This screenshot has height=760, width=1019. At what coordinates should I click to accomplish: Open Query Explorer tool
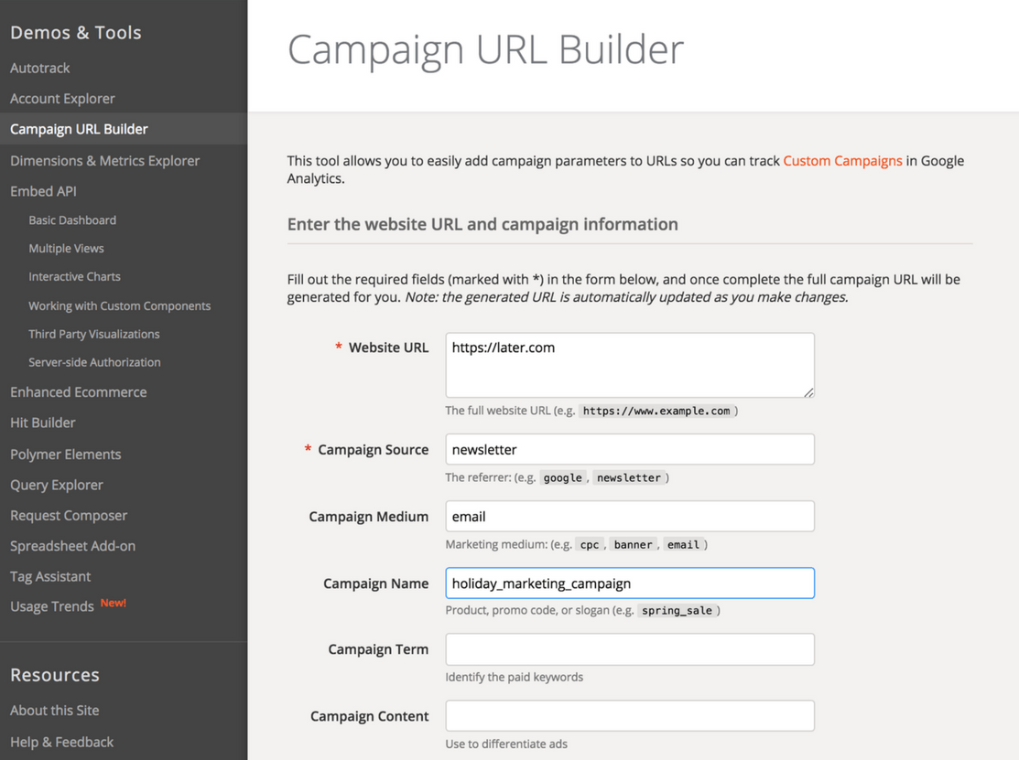(x=57, y=485)
